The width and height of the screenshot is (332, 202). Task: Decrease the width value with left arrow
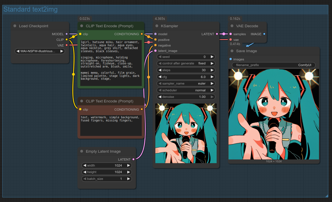click(84, 165)
